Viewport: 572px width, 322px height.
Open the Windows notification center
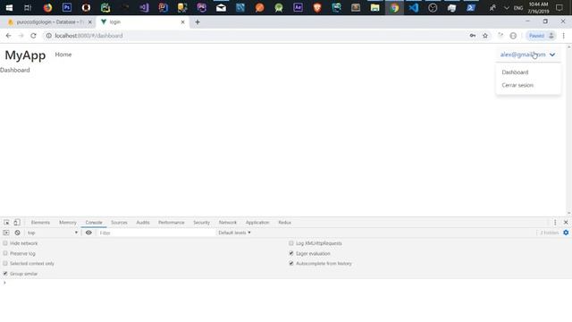click(559, 8)
